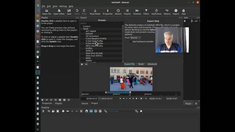Screen dimensions: 235x132
Task: Collapse the Stock presets group
Action: pyautogui.click(x=82, y=29)
